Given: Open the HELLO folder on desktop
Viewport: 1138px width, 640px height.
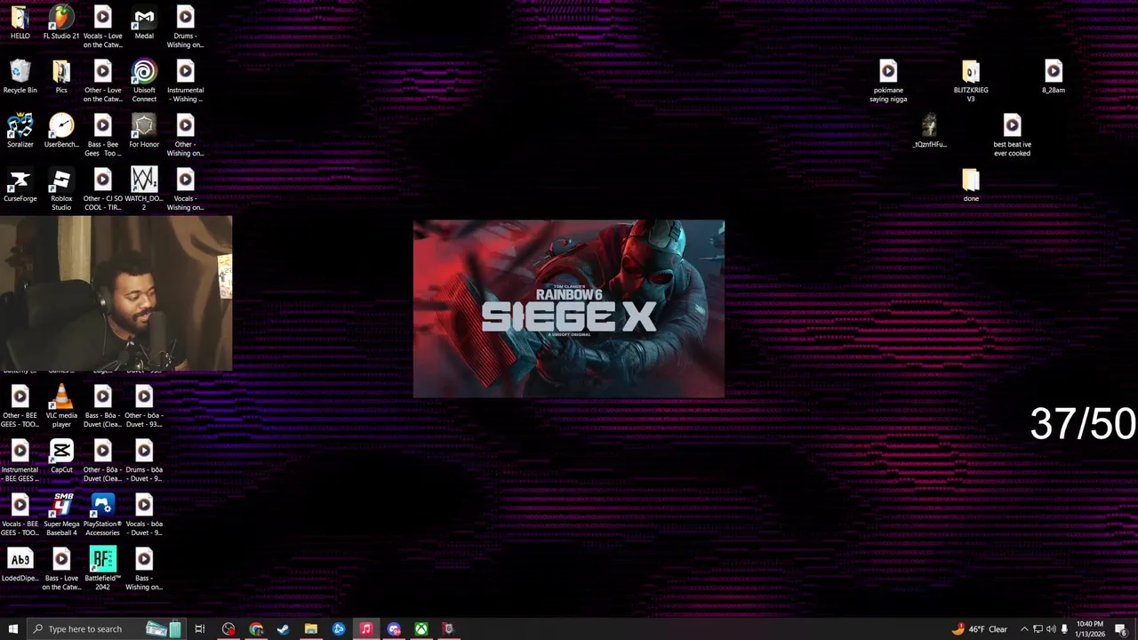Looking at the screenshot, I should pos(20,24).
